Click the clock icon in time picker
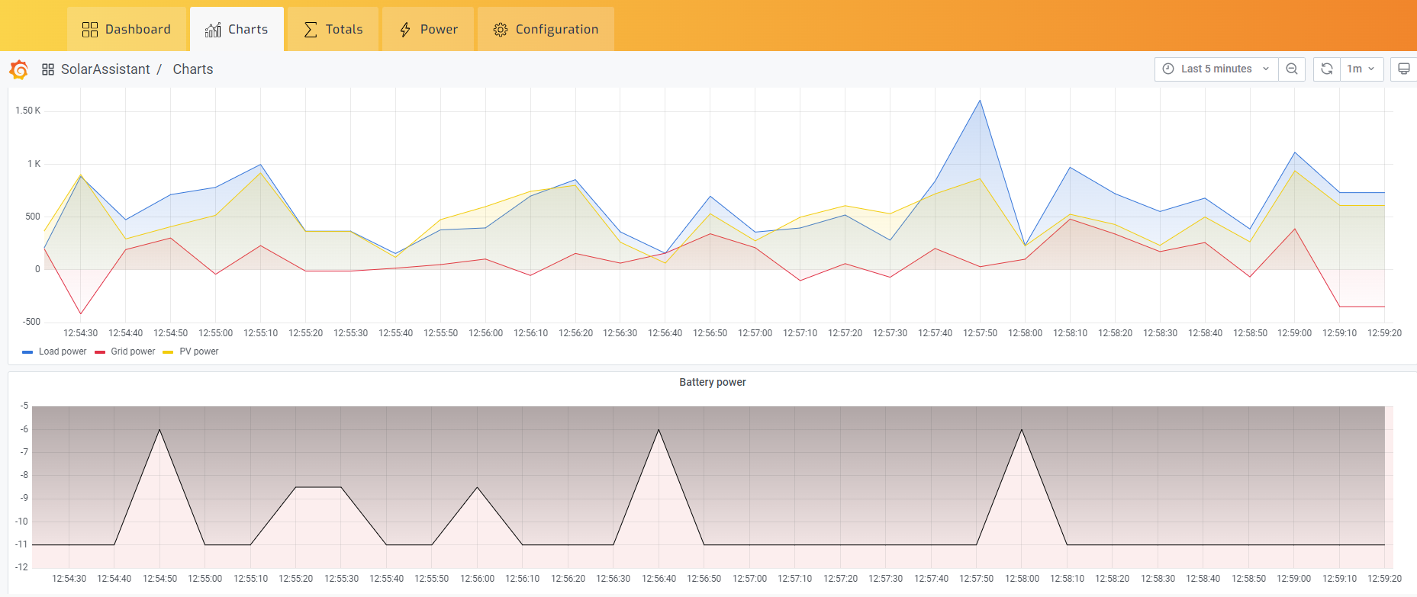Image resolution: width=1417 pixels, height=597 pixels. [x=1168, y=69]
